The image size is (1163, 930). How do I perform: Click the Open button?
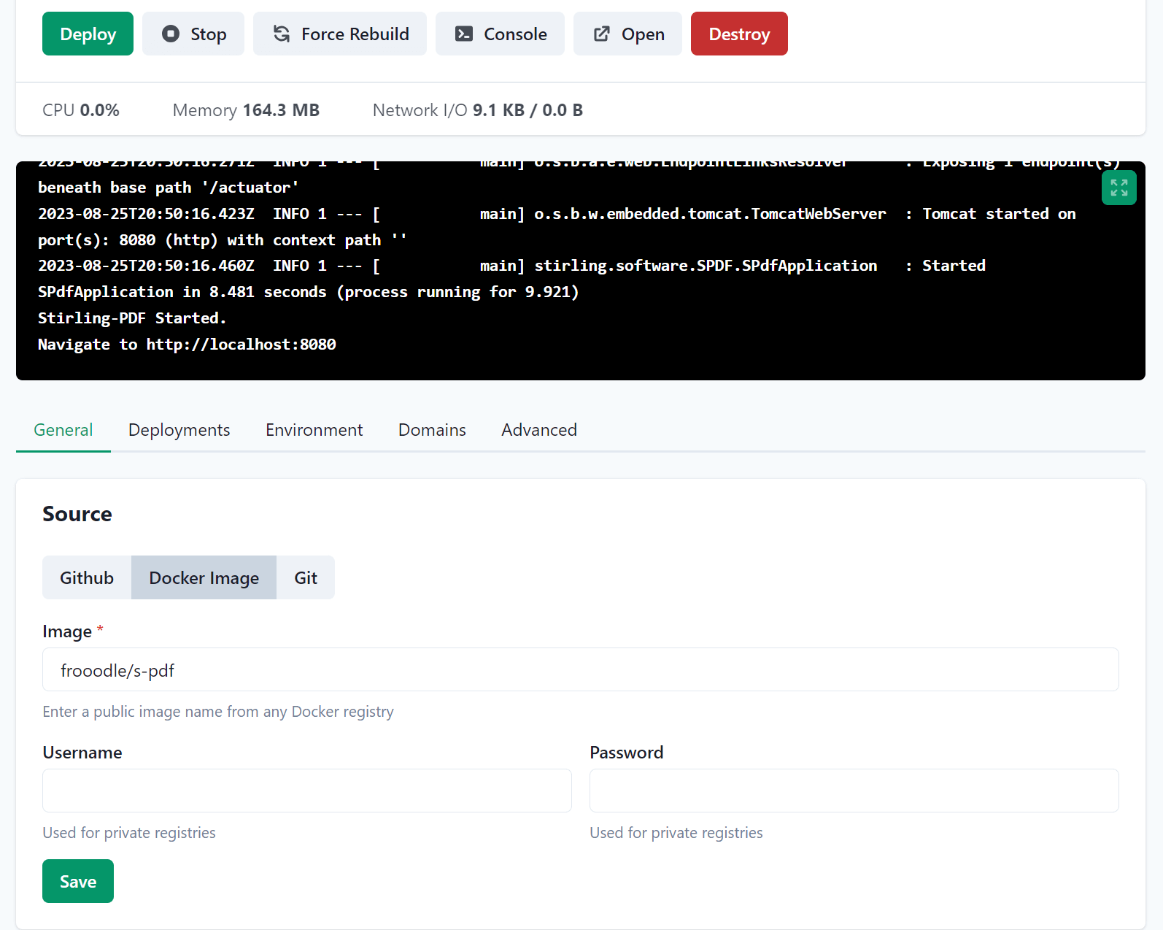point(627,34)
